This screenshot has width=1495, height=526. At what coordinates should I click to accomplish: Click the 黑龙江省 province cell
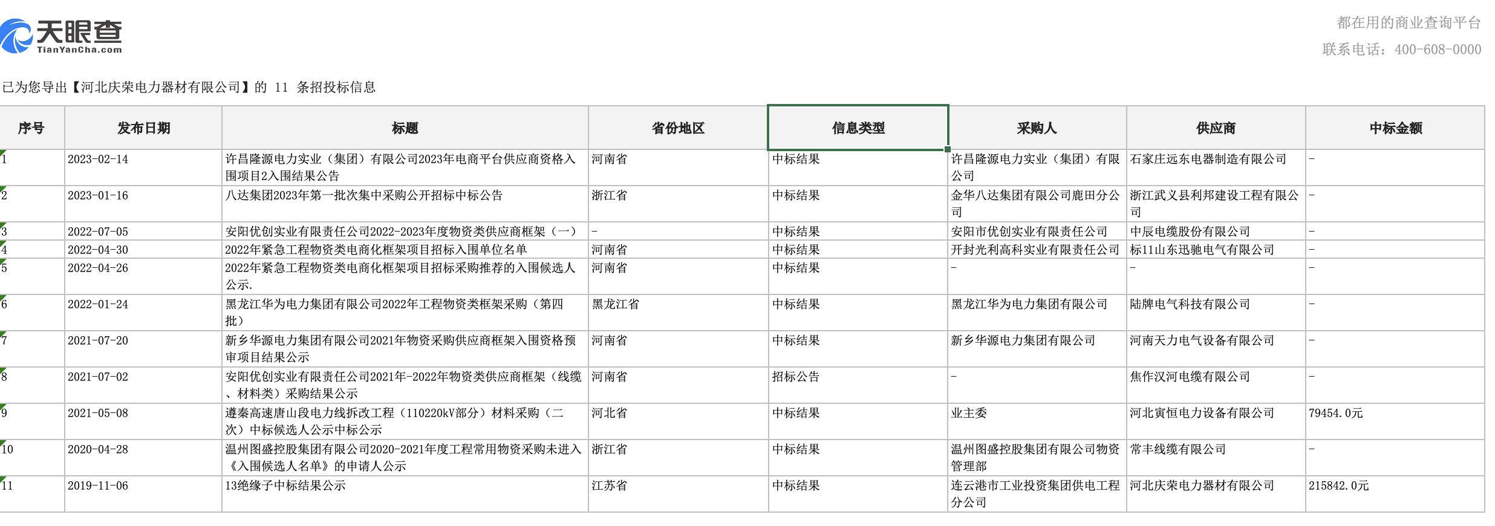coord(615,305)
